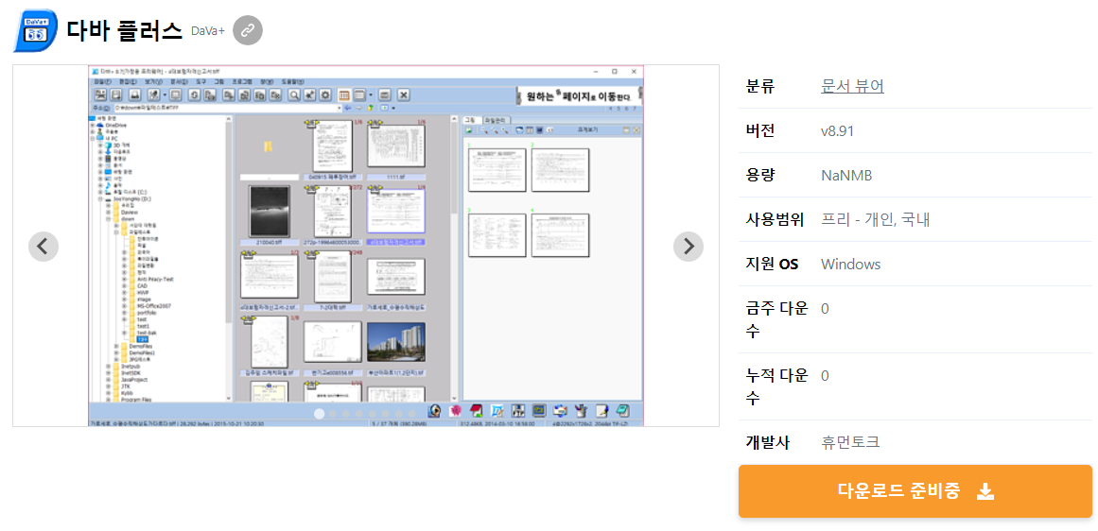This screenshot has width=1098, height=531.
Task: Click the monitor icon in bottom bar
Action: point(539,411)
